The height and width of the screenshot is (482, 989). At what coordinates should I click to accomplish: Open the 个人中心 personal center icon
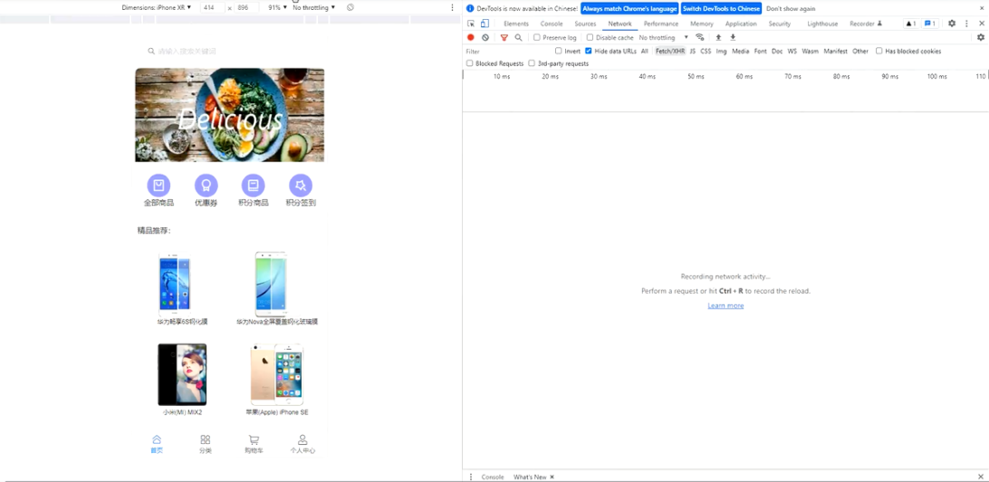tap(302, 439)
